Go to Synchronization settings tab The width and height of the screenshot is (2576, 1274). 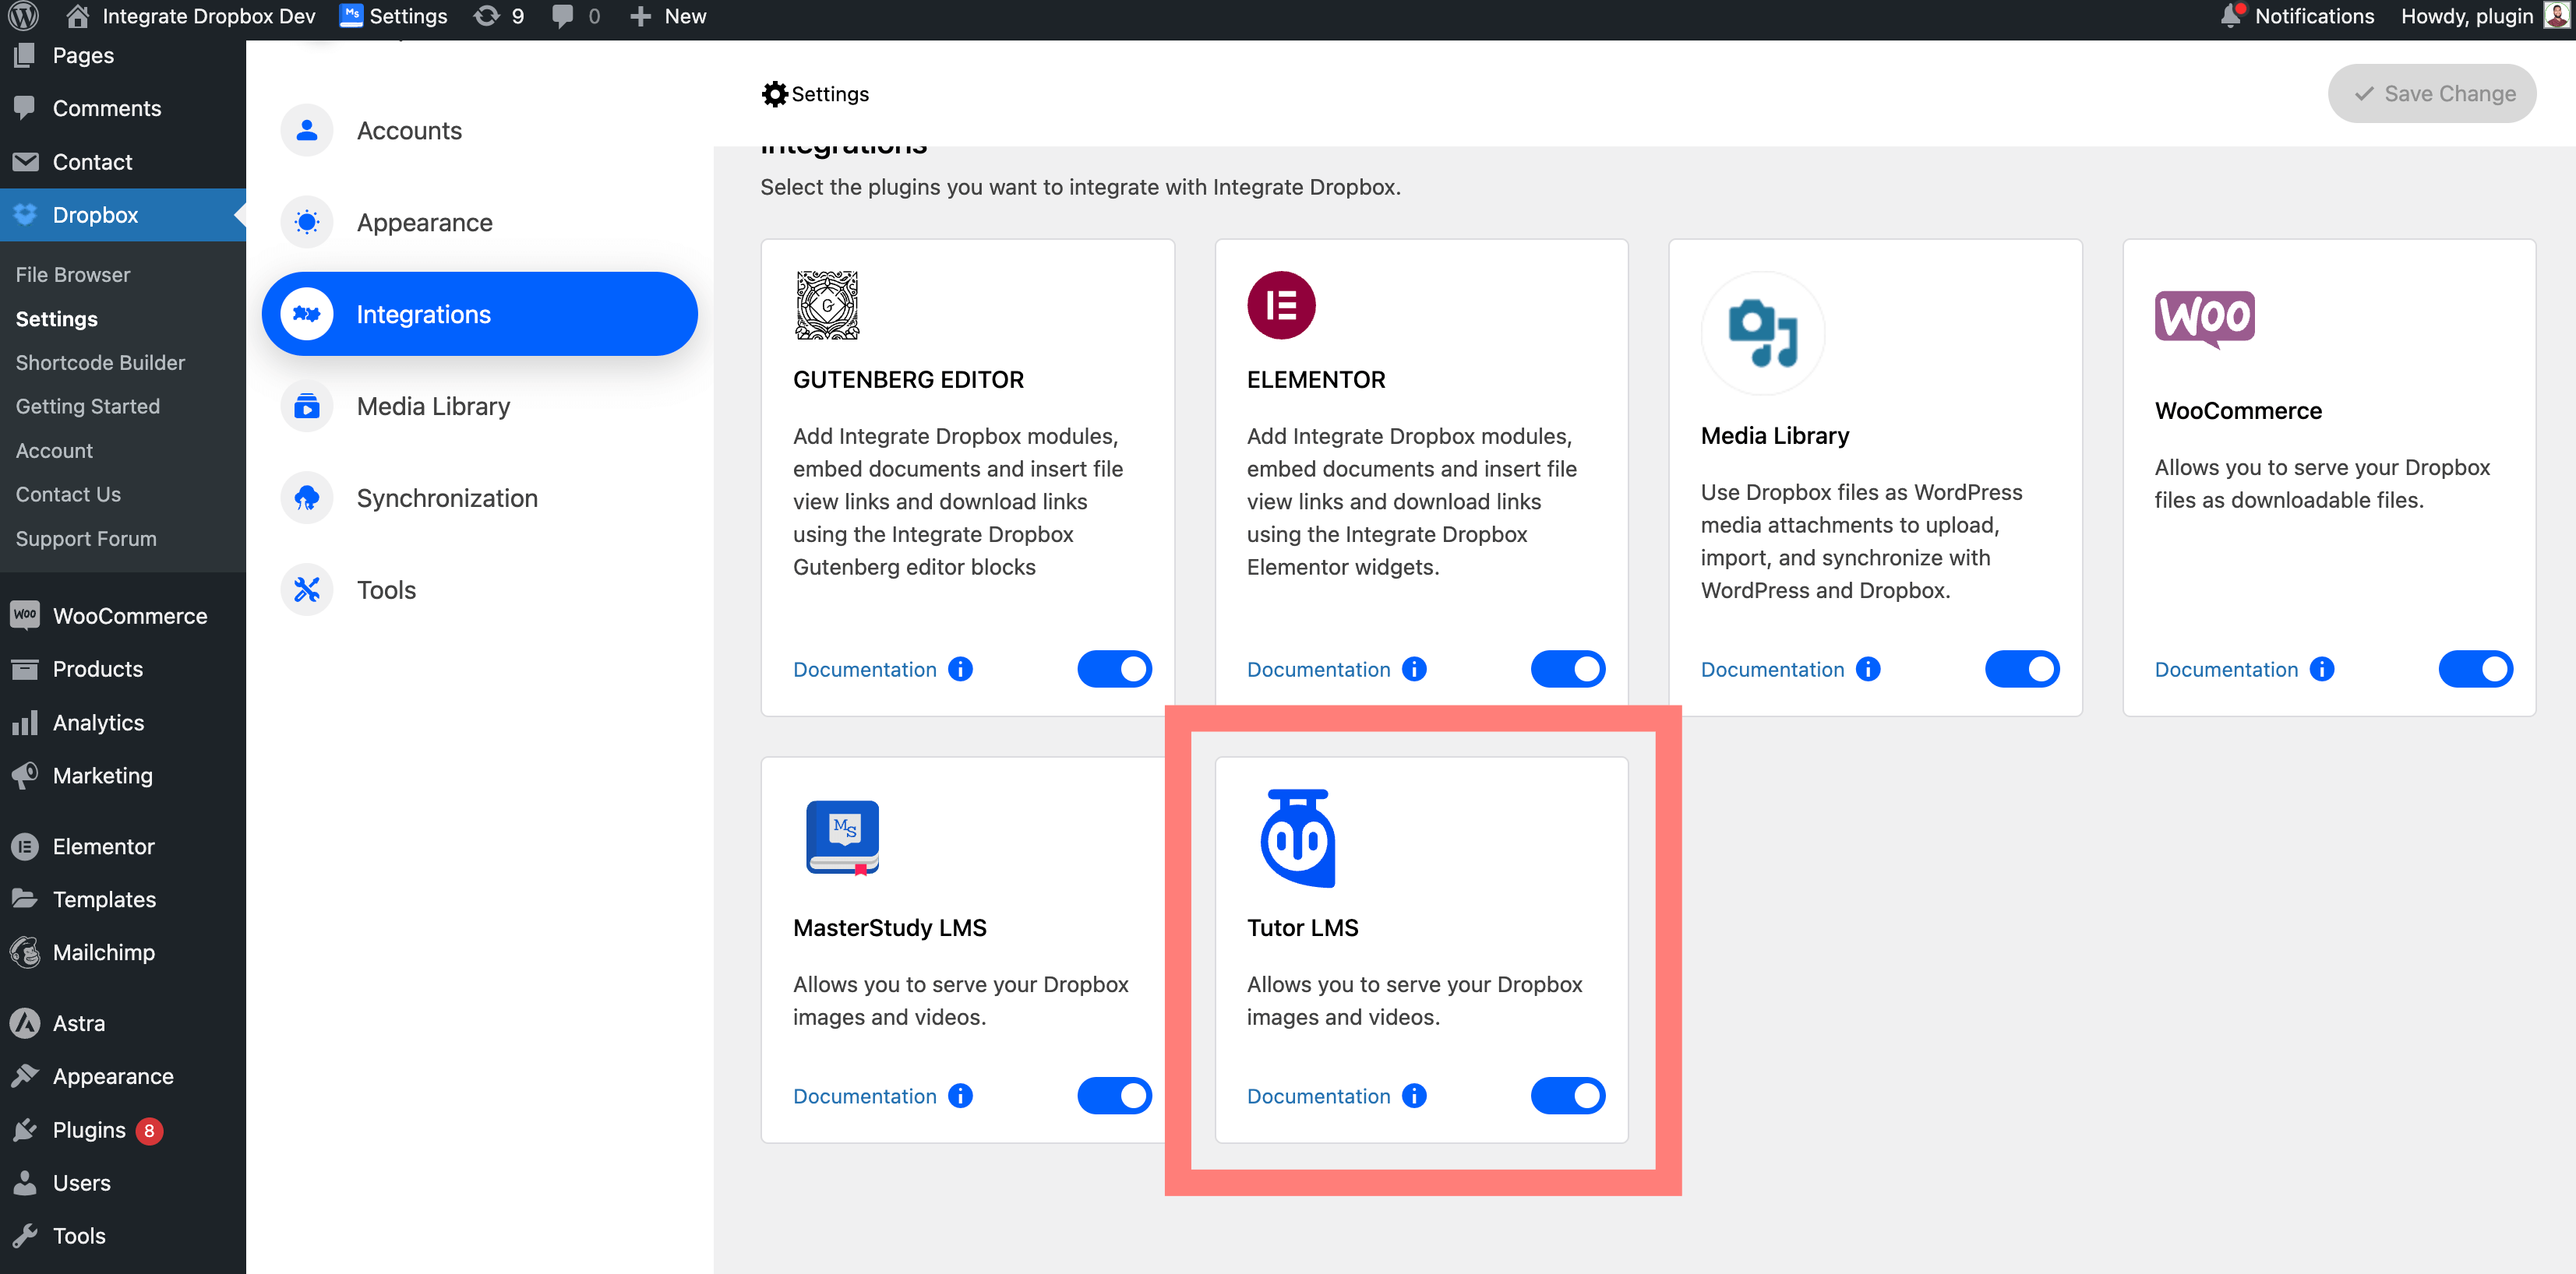click(480, 498)
